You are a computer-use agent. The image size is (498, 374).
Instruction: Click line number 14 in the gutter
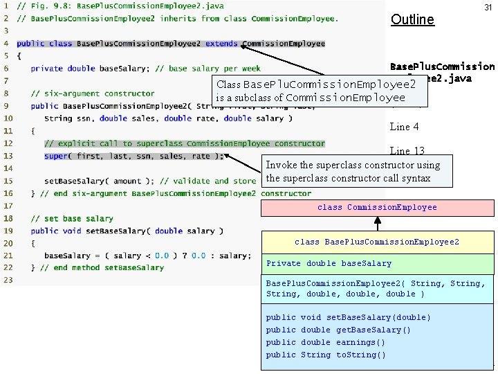[8, 168]
